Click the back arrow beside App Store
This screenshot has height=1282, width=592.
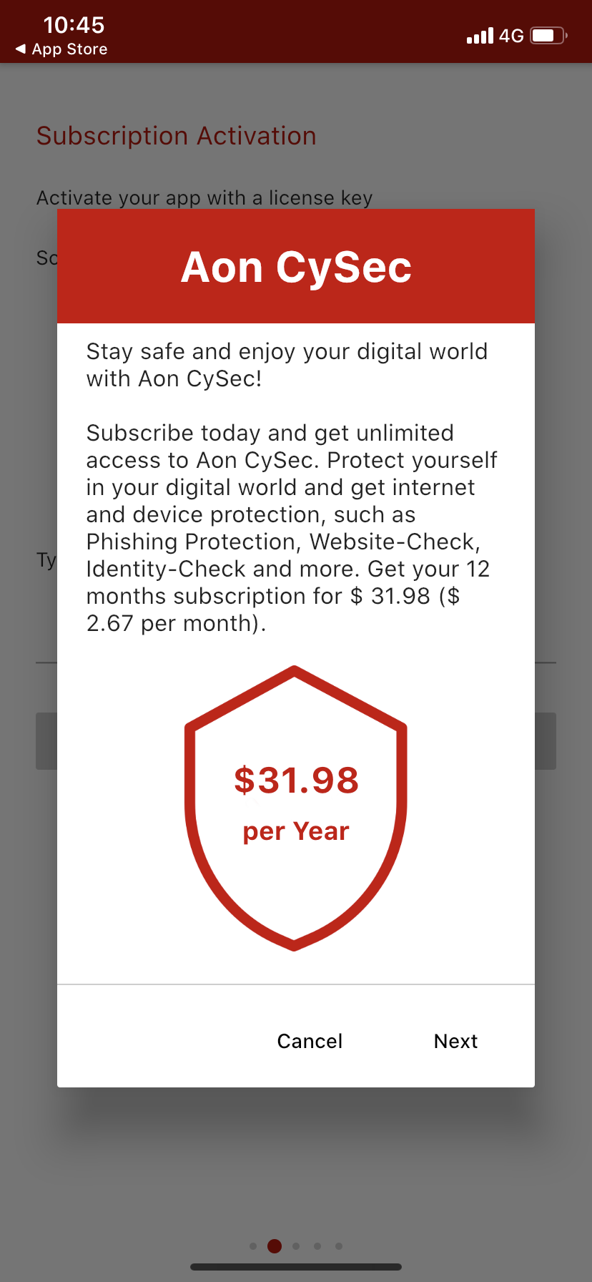(21, 49)
